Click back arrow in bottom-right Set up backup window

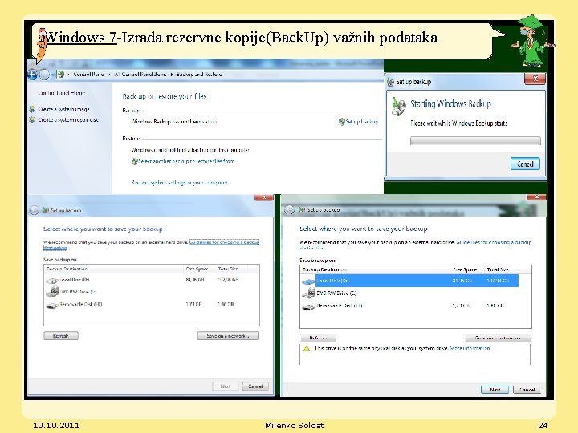click(x=289, y=210)
